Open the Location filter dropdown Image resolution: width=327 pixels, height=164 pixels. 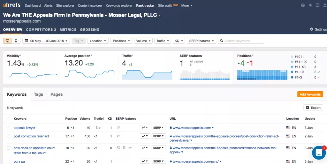(98, 41)
